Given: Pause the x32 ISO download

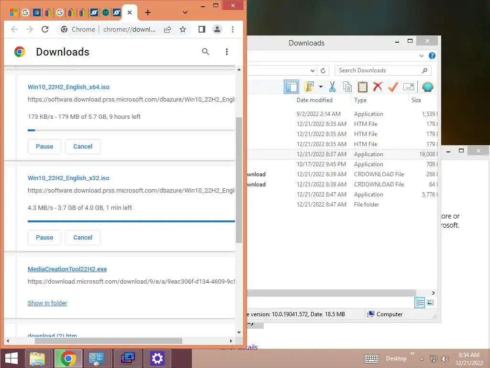Looking at the screenshot, I should [45, 238].
